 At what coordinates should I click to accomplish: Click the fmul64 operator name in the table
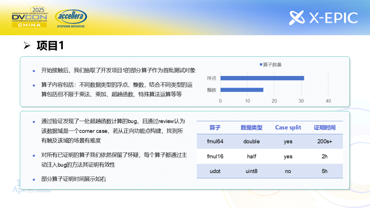tap(215, 141)
